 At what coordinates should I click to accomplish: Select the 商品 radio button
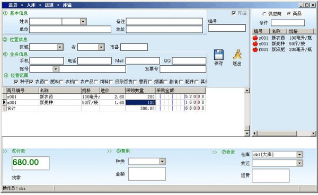(289, 14)
